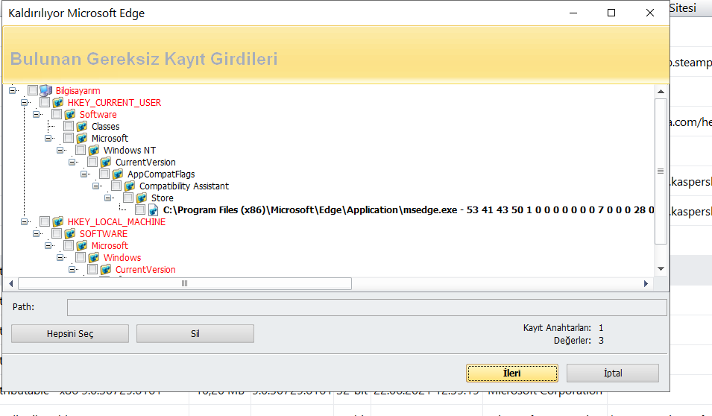Screen dimensions: 712x416
Task: Tick the Windows NT key checkbox
Action: pos(81,150)
